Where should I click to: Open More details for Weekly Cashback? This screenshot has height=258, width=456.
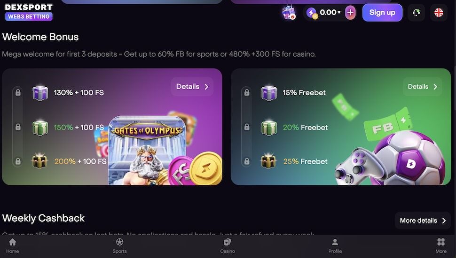(423, 220)
